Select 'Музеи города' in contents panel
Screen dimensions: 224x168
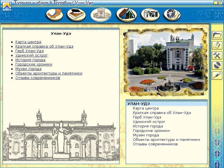pyautogui.click(x=146, y=135)
